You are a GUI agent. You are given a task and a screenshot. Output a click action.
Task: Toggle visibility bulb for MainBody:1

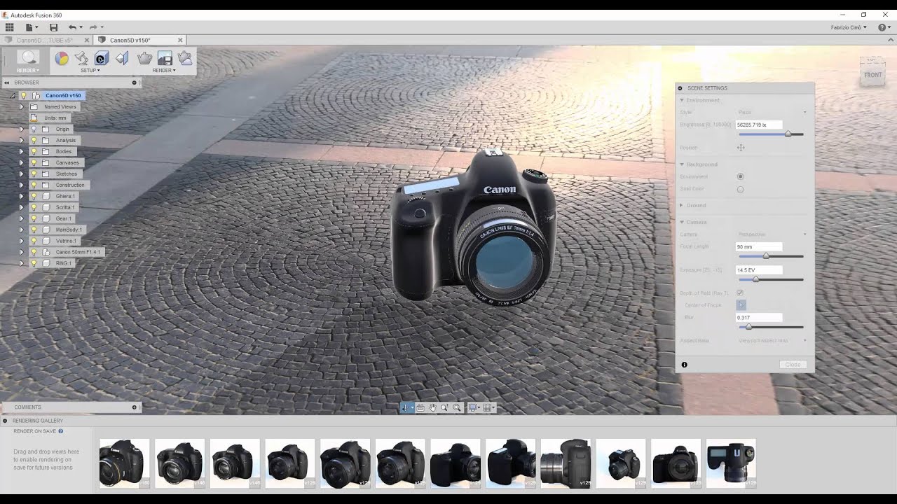pos(33,230)
